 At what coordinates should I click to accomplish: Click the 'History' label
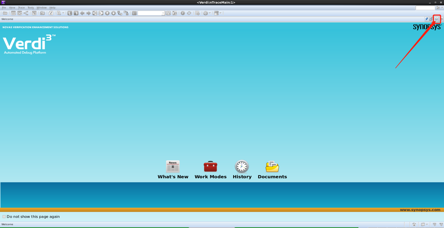[242, 177]
